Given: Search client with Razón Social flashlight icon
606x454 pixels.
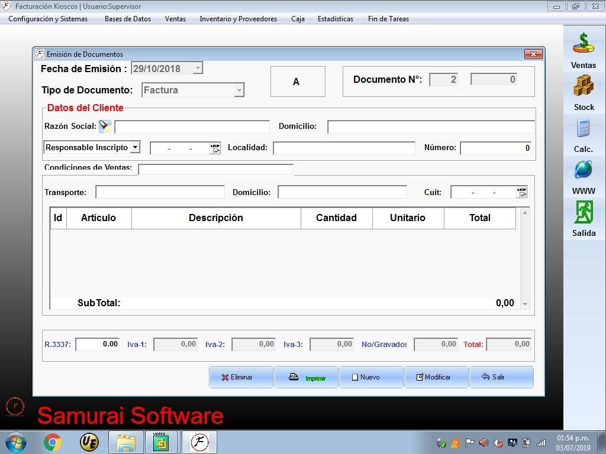Looking at the screenshot, I should point(105,127).
